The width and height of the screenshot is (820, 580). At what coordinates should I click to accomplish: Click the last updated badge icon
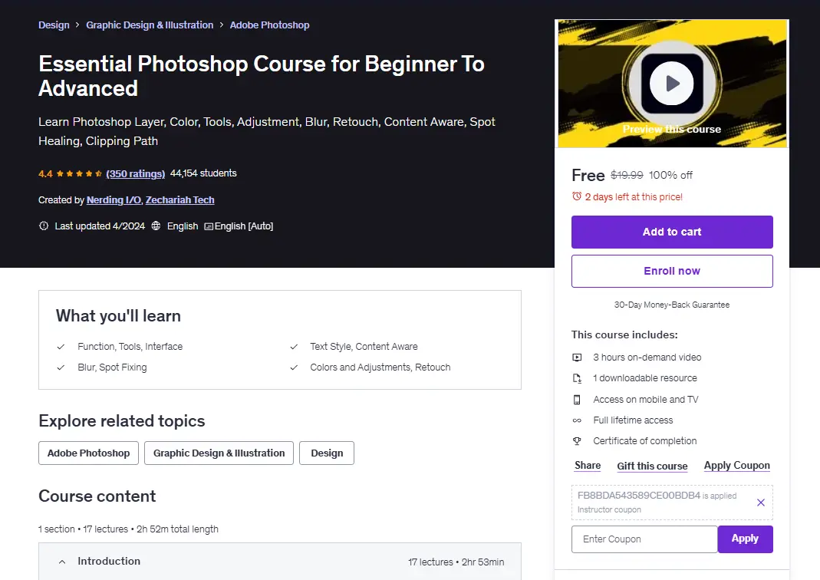pos(44,226)
